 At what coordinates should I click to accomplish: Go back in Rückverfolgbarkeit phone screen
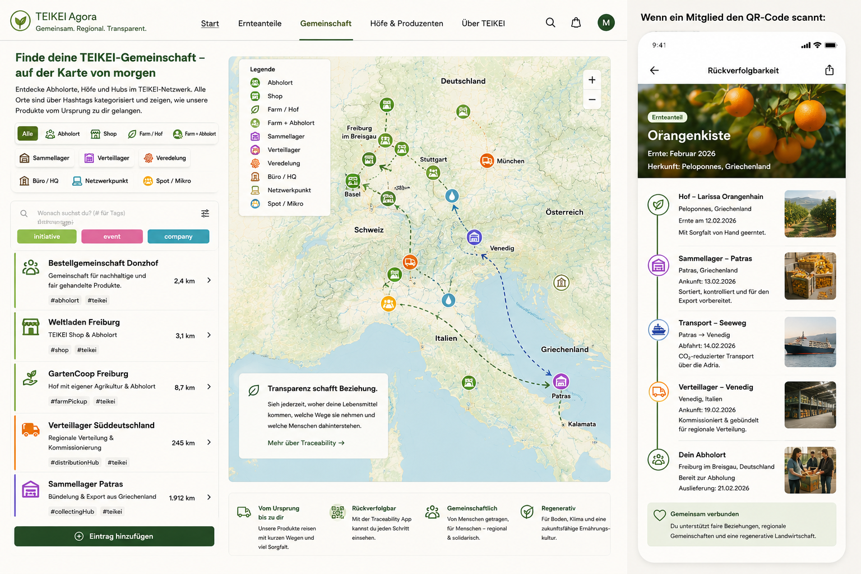654,70
